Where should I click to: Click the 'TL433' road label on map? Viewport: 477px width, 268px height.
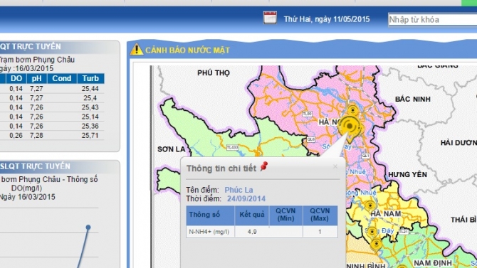pyautogui.click(x=232, y=147)
